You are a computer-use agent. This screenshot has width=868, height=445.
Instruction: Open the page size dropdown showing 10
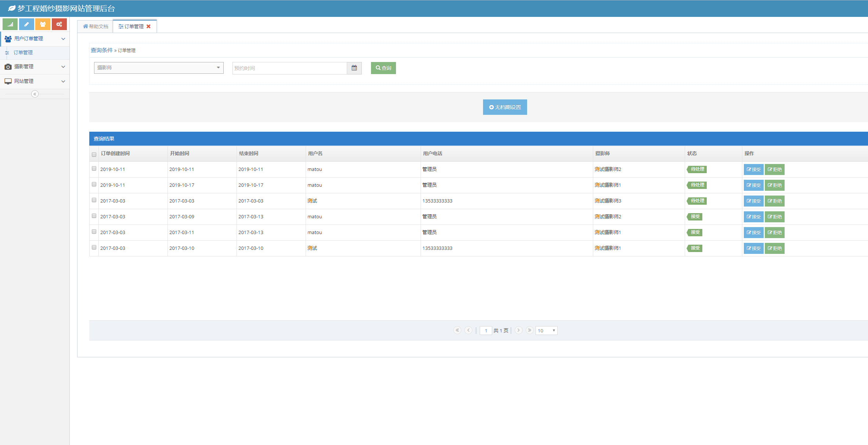(x=546, y=331)
